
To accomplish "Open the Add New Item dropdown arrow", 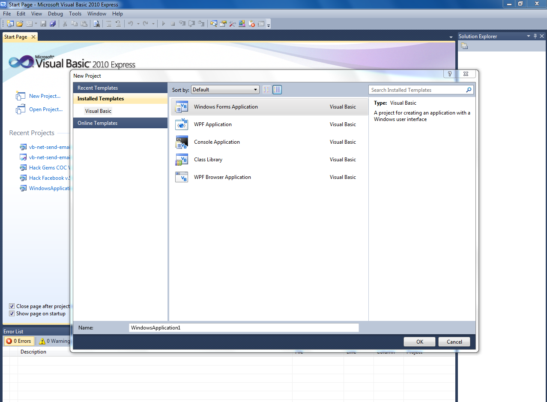I will pos(36,24).
